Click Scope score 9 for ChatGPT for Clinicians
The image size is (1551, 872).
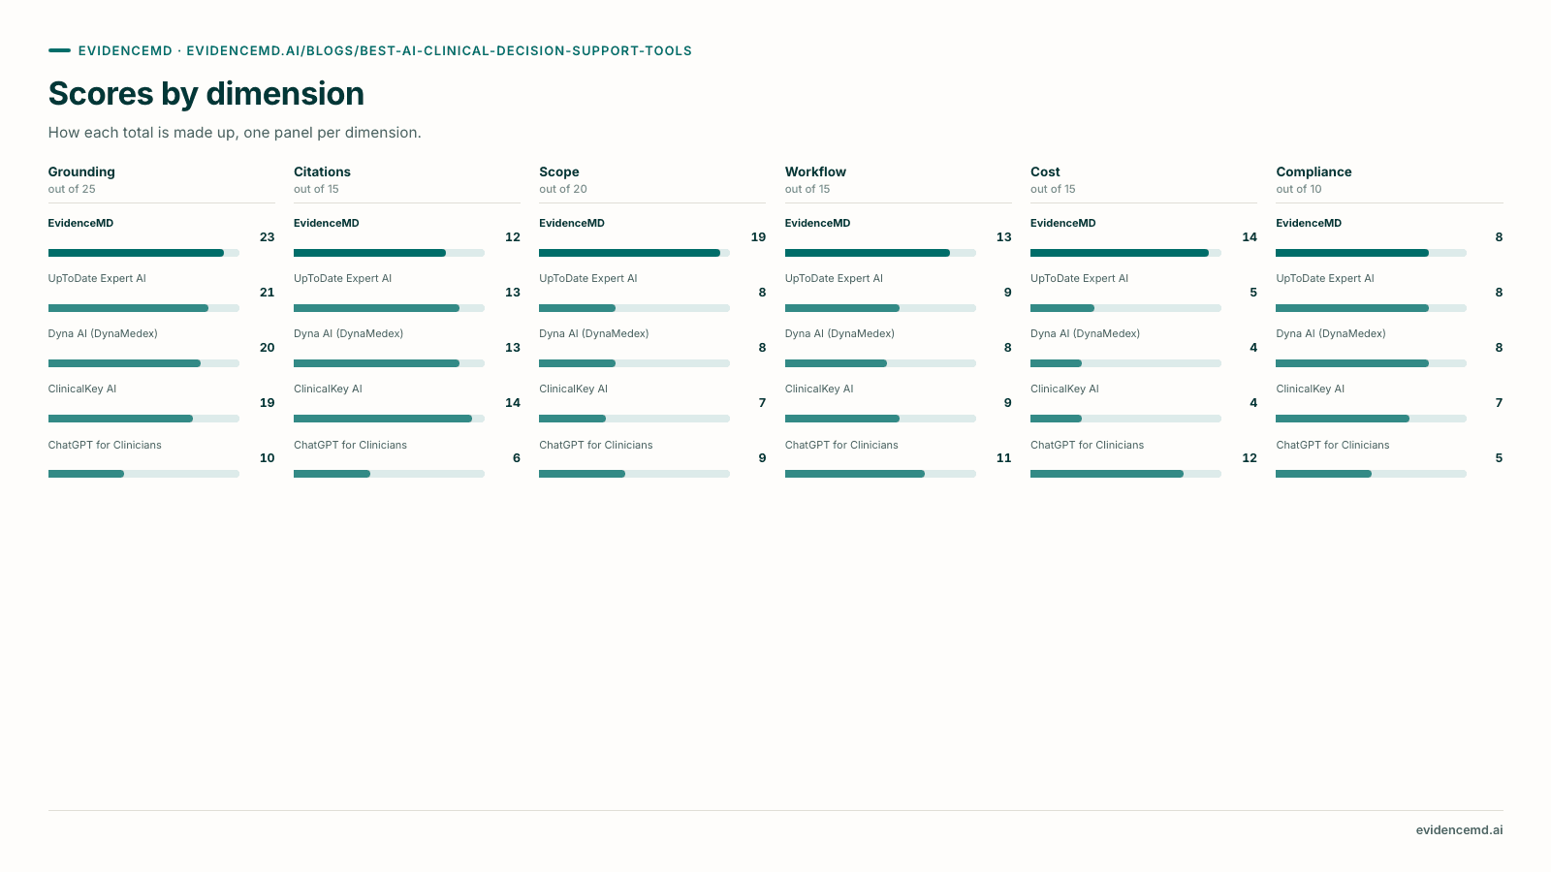[762, 458]
